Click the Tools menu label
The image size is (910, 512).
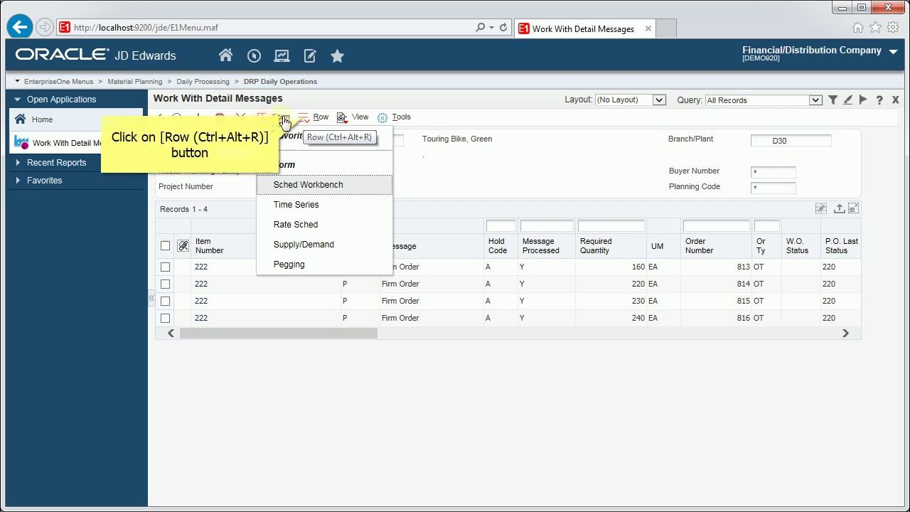click(x=401, y=117)
